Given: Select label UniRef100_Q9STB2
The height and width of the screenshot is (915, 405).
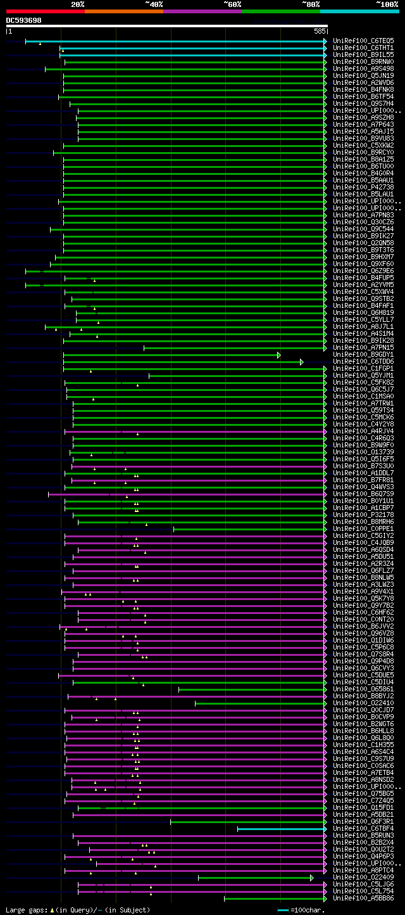Looking at the screenshot, I should [x=363, y=298].
